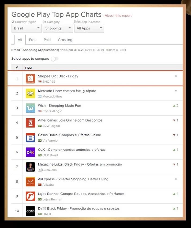Viewport: 191px width, 228px height.
Task: Open the About this report link
Action: click(x=118, y=16)
